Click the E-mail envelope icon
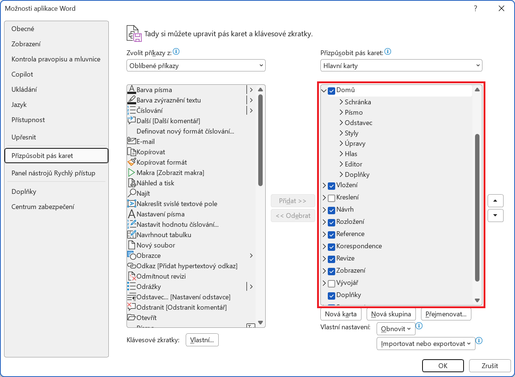 pos(131,141)
